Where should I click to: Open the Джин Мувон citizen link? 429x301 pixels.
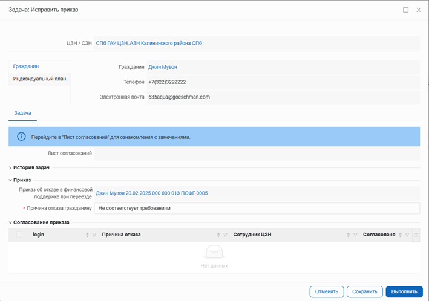[x=163, y=67]
